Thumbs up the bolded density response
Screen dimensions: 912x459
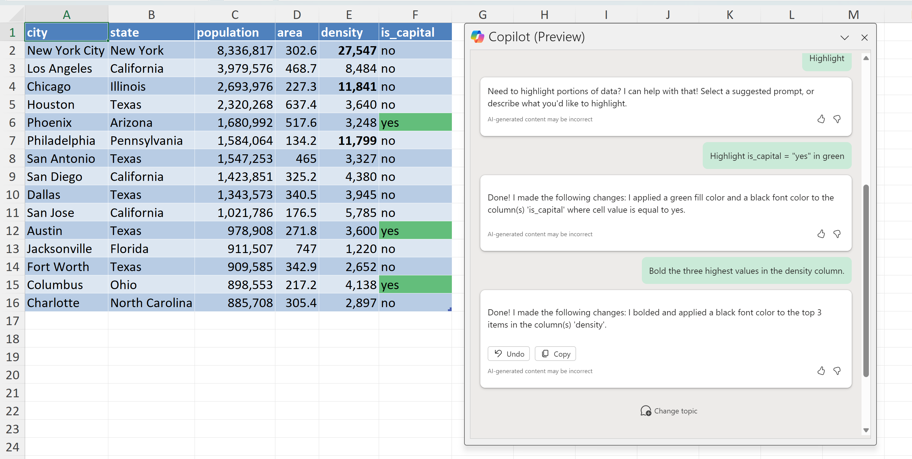pyautogui.click(x=821, y=371)
